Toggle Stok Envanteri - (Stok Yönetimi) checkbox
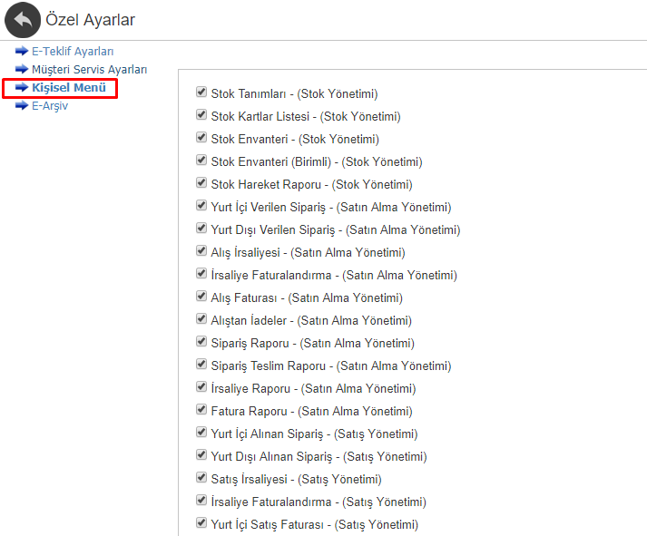Image resolution: width=647 pixels, height=536 pixels. click(x=201, y=137)
